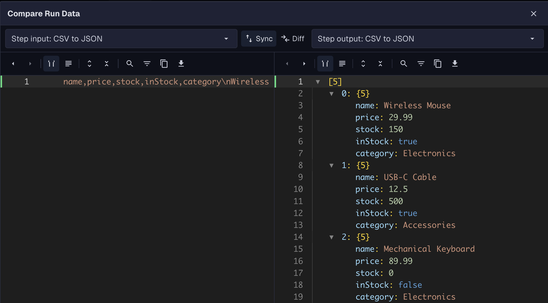Click redo arrow in right pane toolbar
This screenshot has width=548, height=303.
[x=304, y=63]
